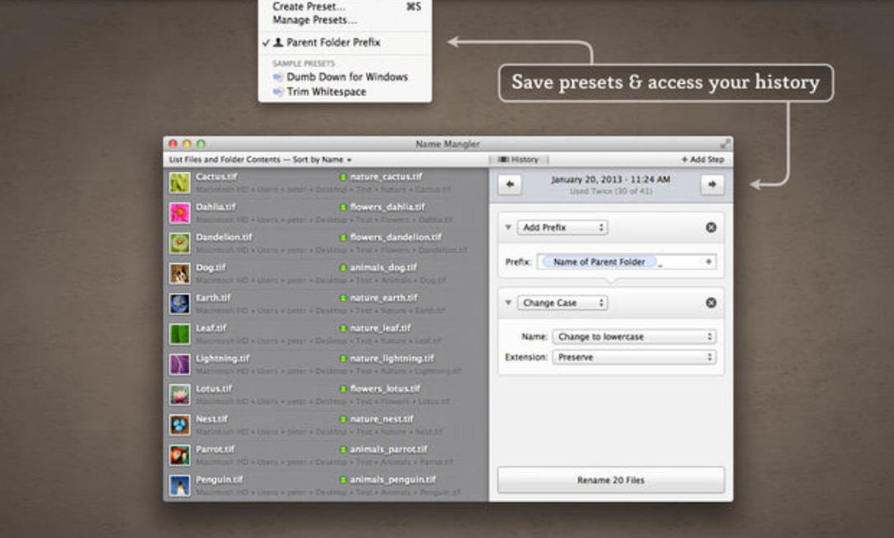Open the Add Prefix action dropdown
The height and width of the screenshot is (538, 894).
(x=563, y=227)
